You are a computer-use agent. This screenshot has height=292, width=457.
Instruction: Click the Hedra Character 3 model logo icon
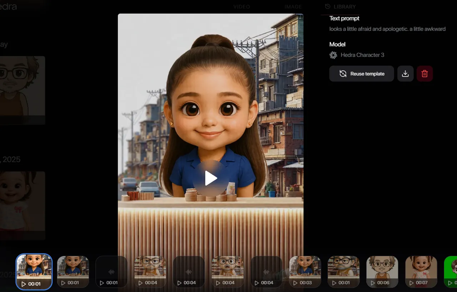(333, 55)
